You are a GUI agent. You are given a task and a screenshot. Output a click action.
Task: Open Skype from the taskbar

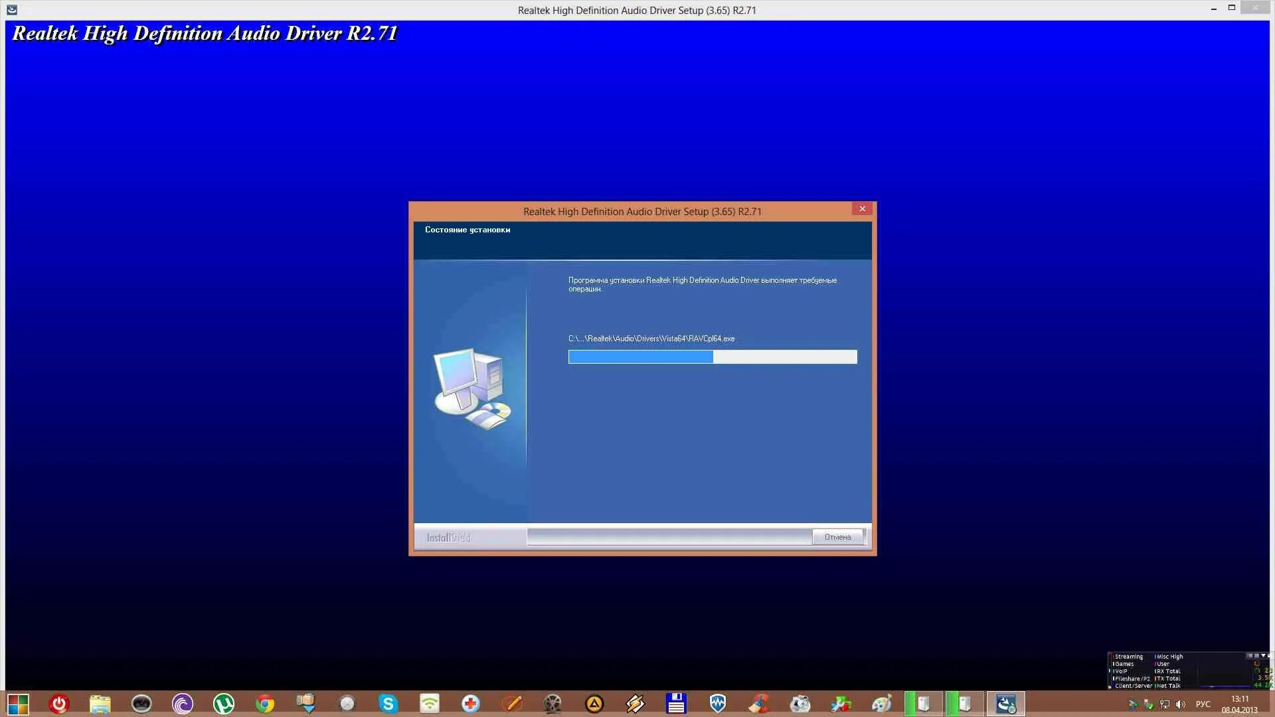pos(388,704)
